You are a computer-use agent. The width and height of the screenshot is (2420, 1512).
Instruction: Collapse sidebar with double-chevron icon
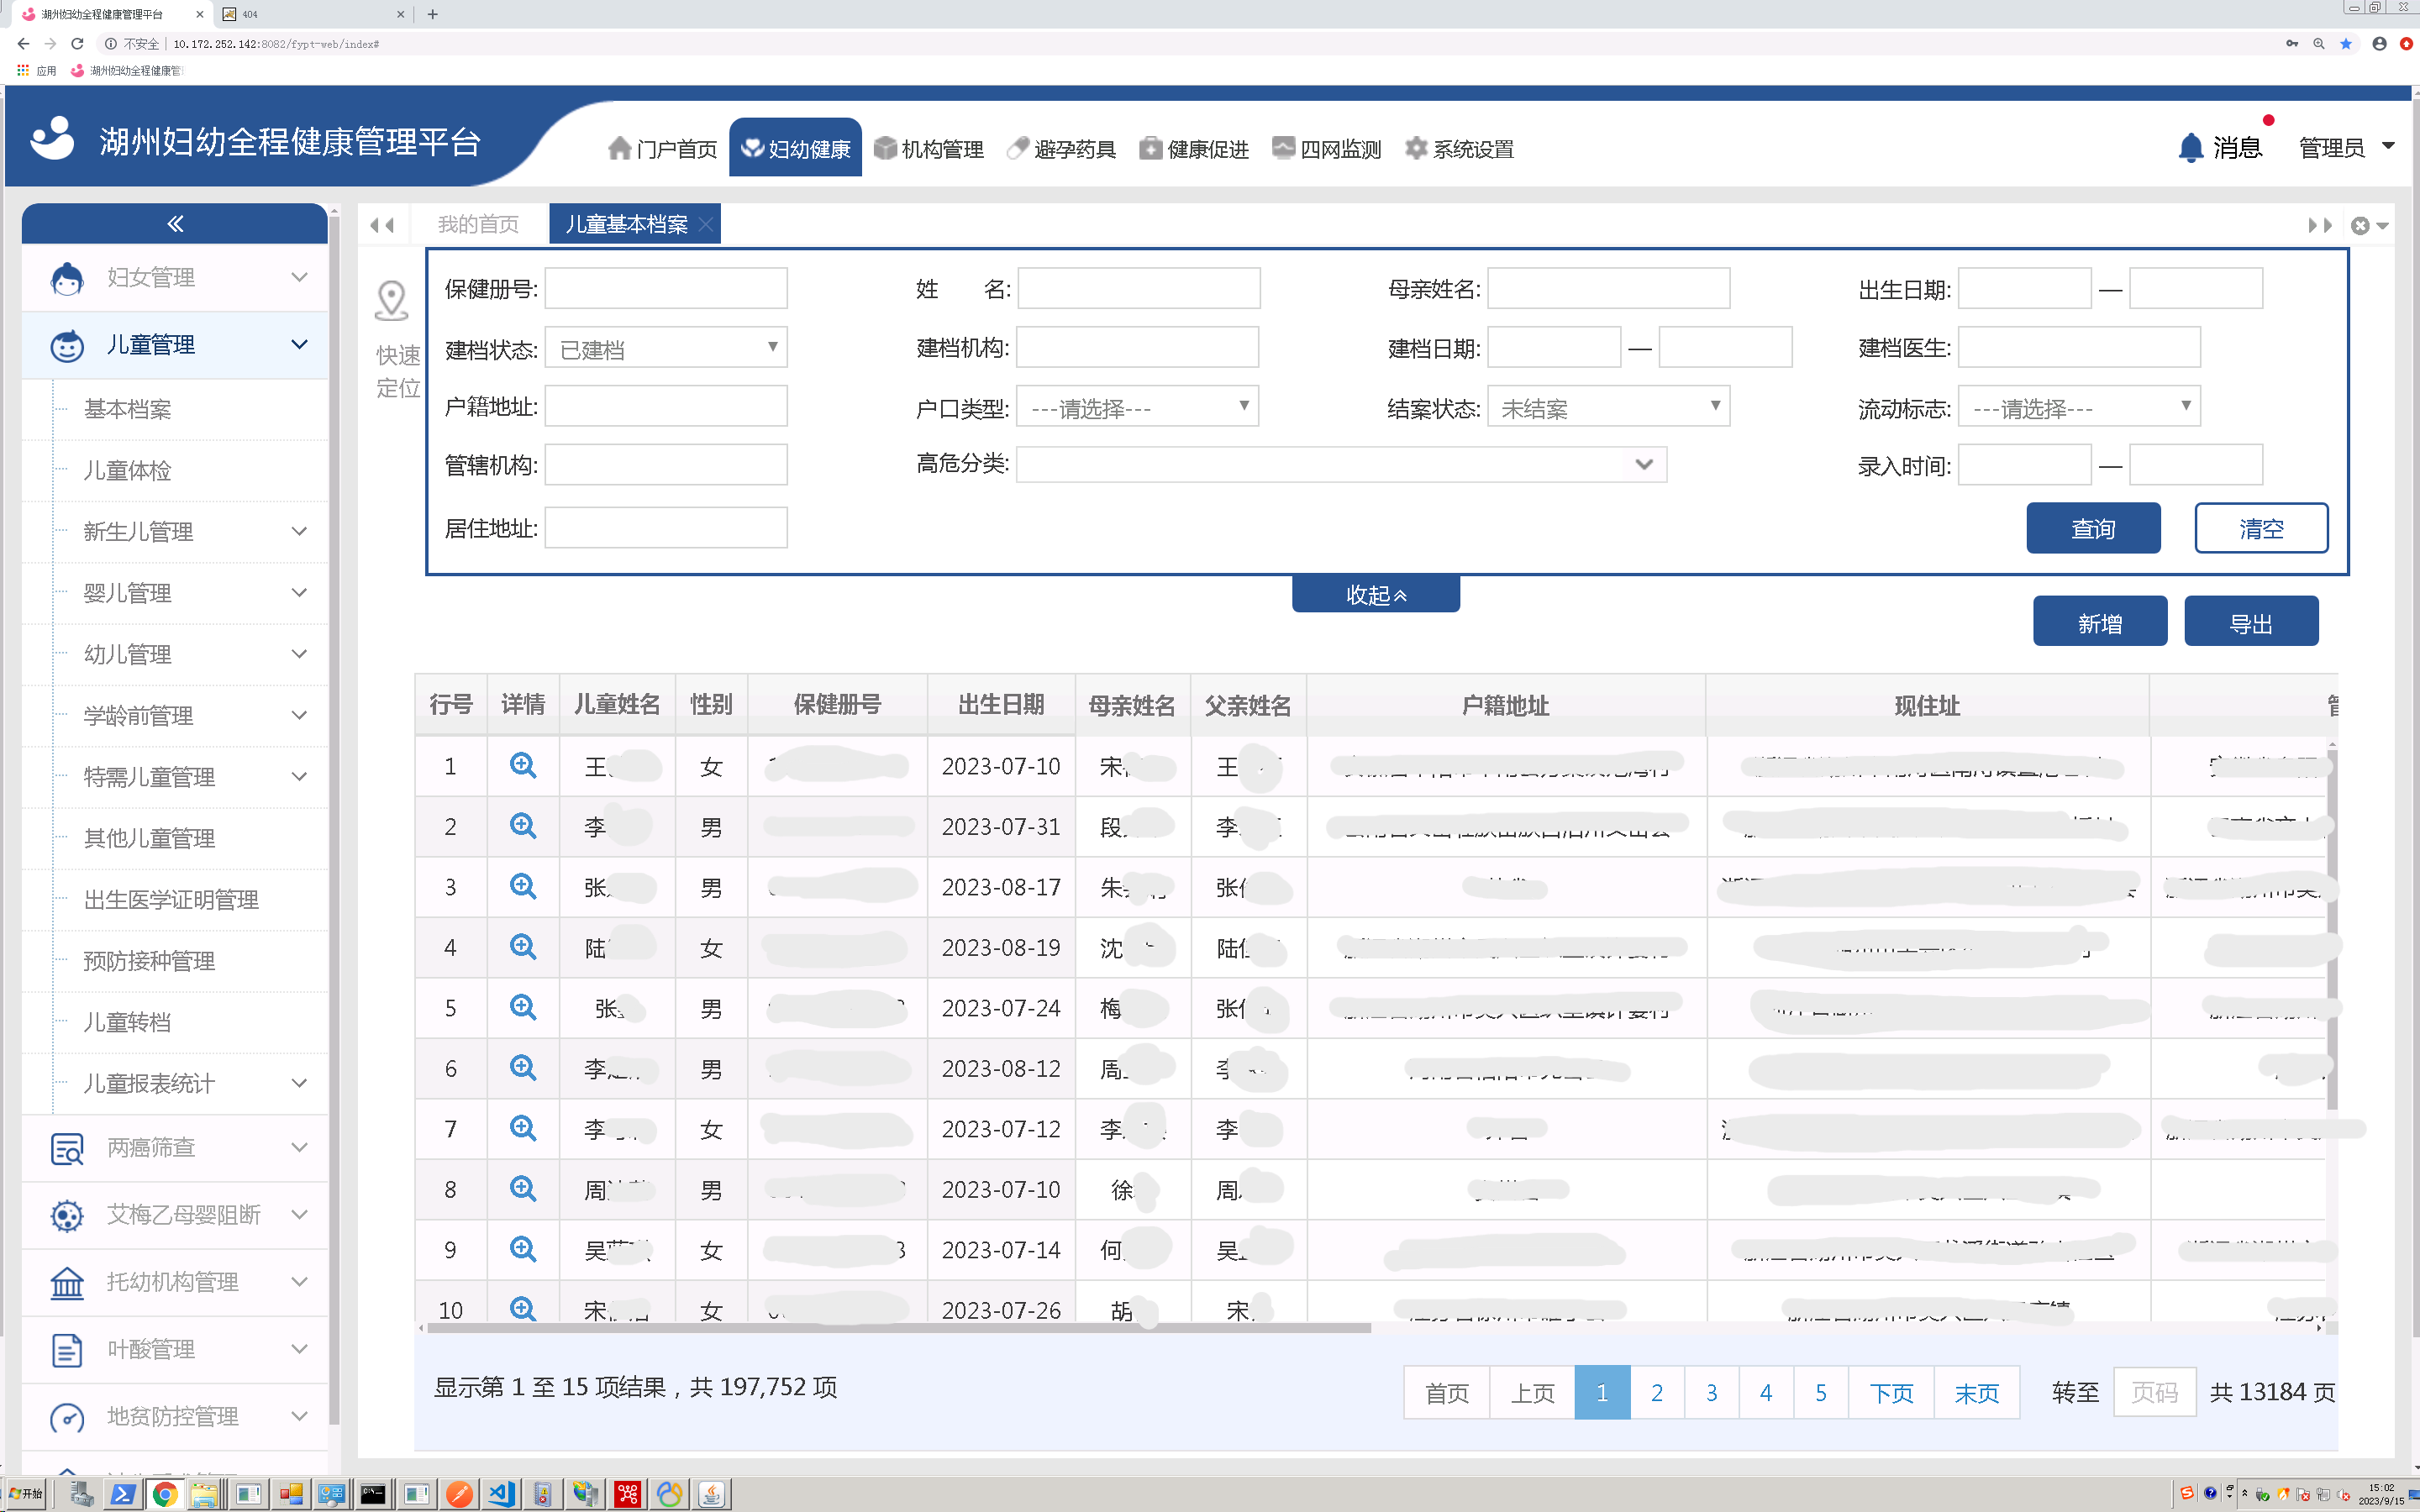[175, 223]
